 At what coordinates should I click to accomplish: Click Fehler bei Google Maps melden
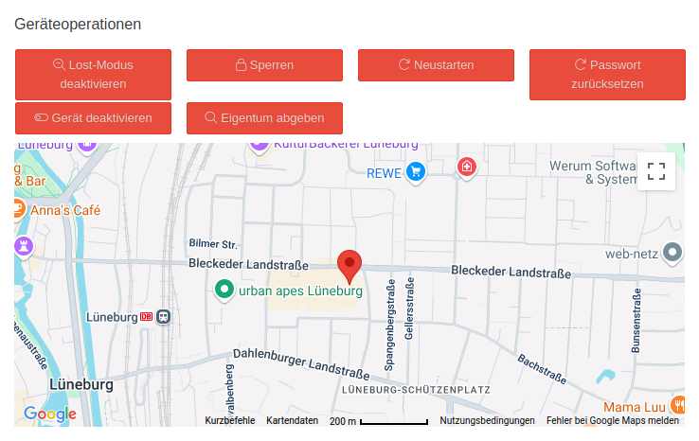612,421
